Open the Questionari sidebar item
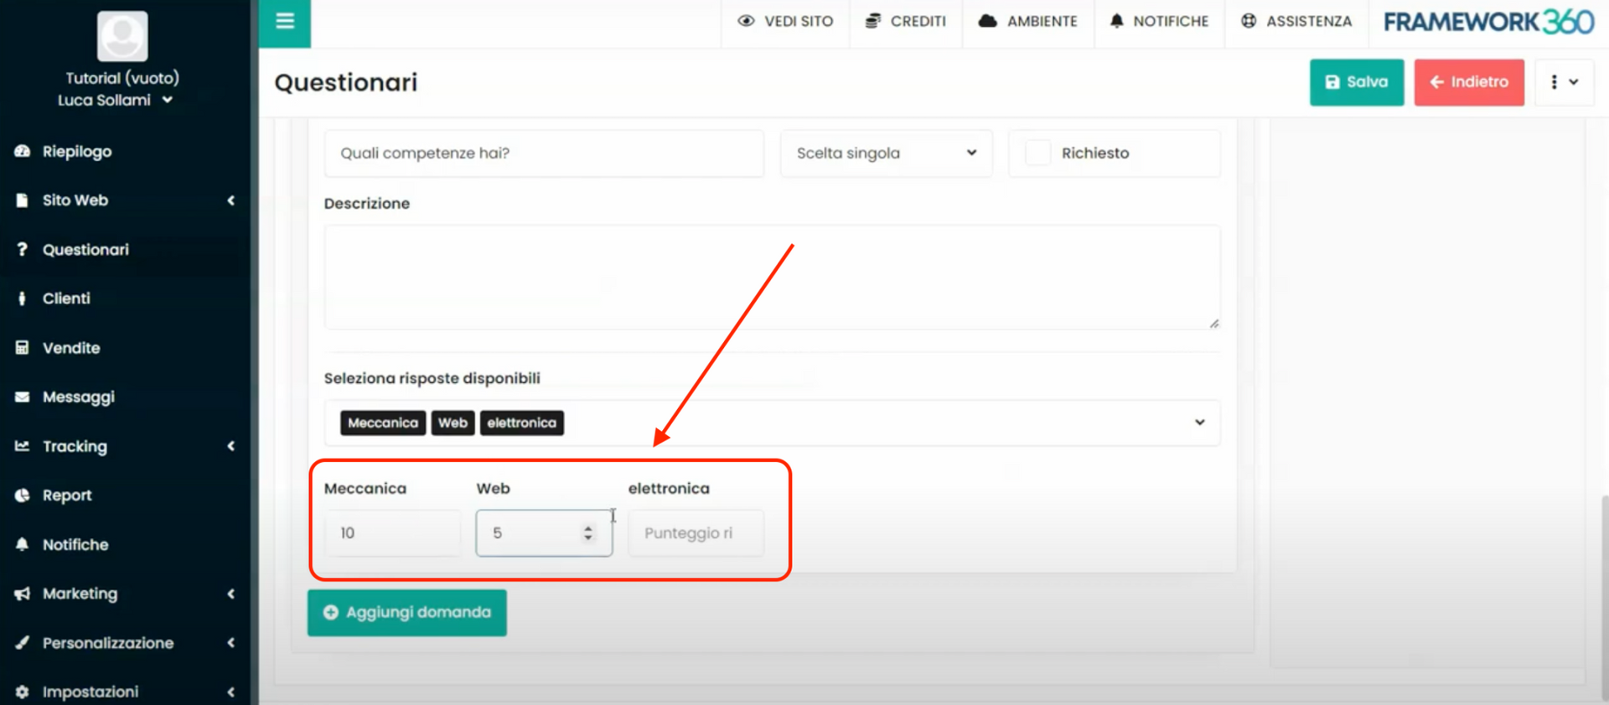 point(85,250)
